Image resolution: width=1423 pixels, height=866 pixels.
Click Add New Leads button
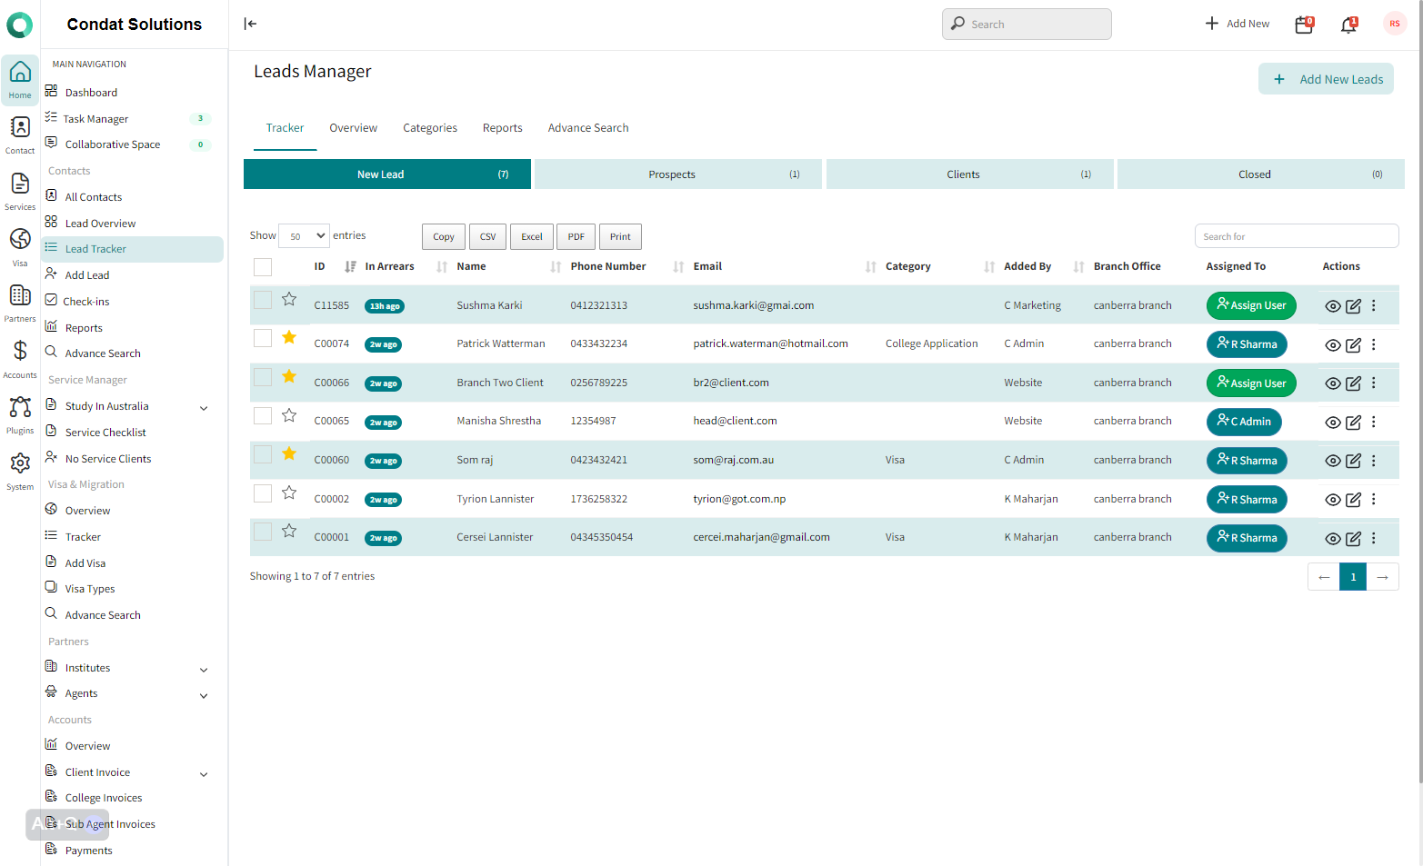click(1326, 79)
